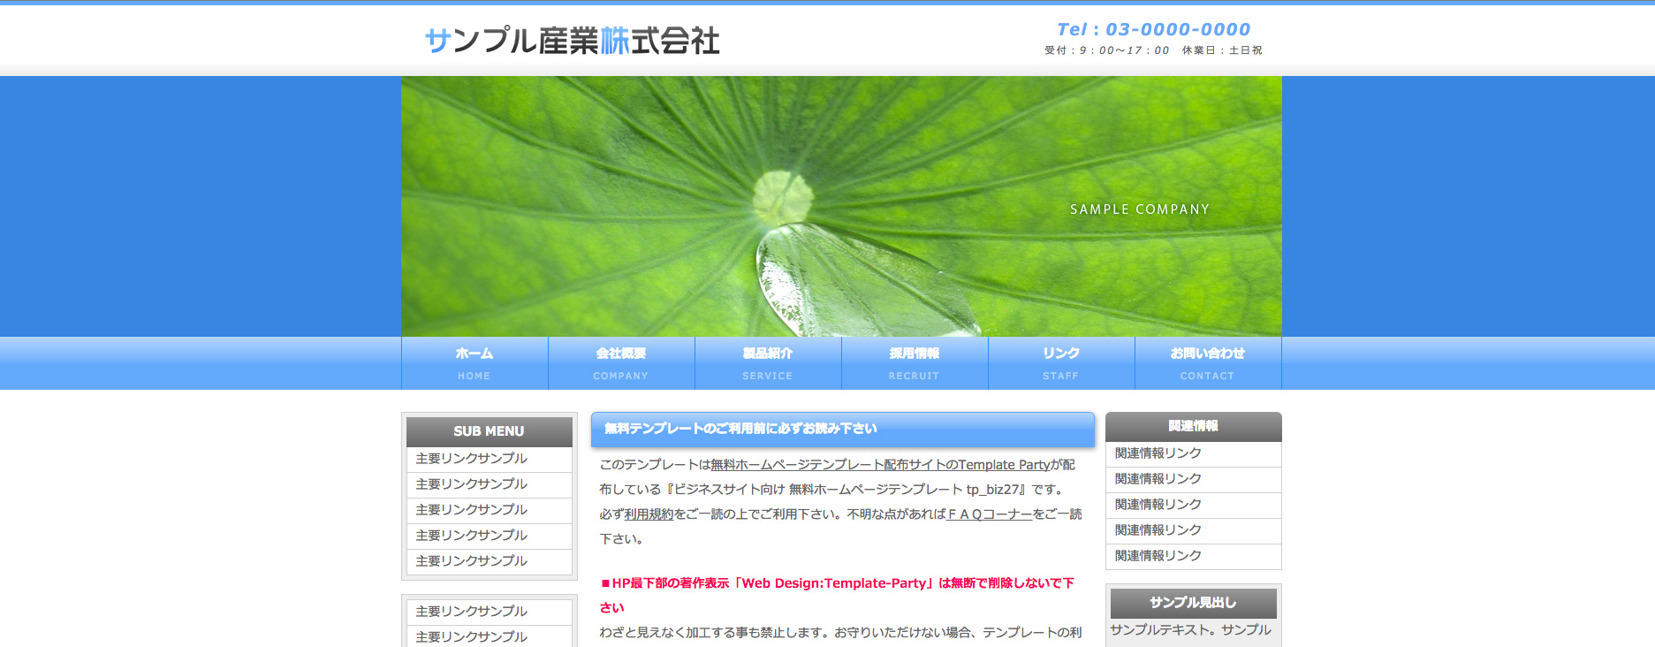Select the third 主要リンクサンプル under SUB MENU
The image size is (1655, 647).
click(472, 510)
